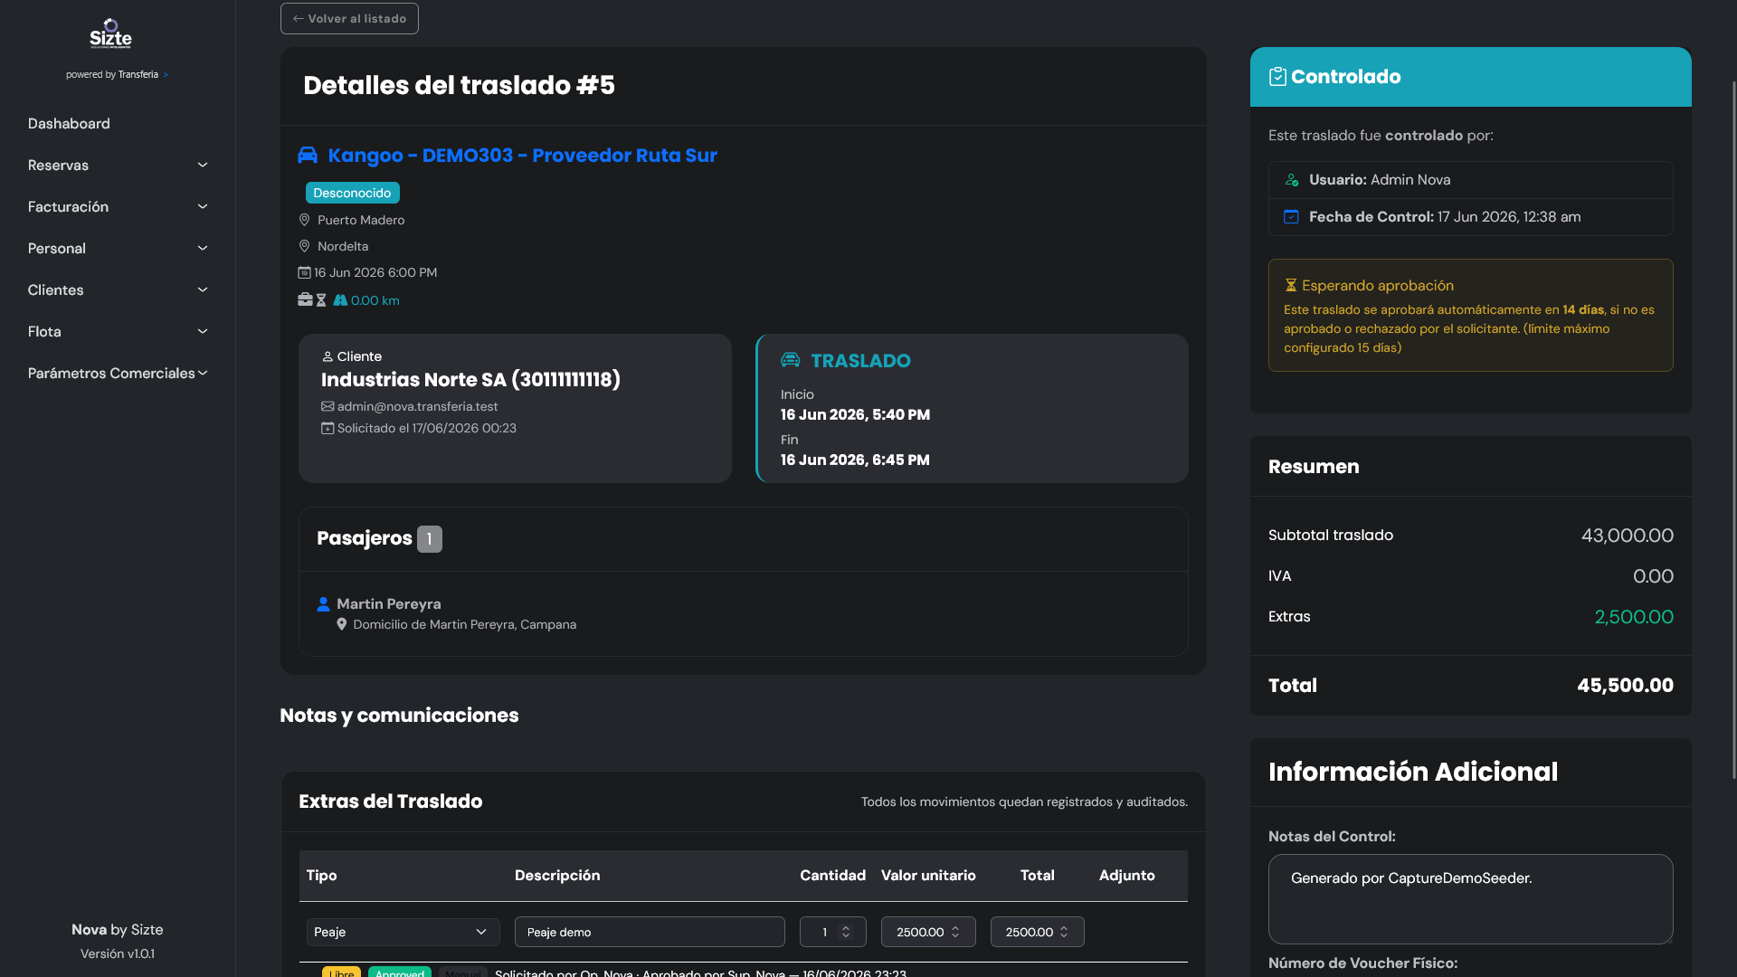Expand the Personal sidebar section
Screen dimensions: 1737x977
pyautogui.click(x=118, y=248)
